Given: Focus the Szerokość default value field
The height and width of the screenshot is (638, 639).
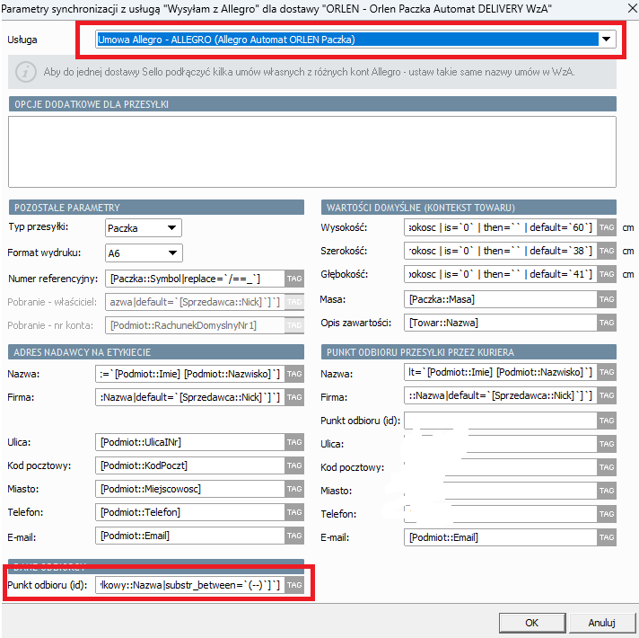Looking at the screenshot, I should pyautogui.click(x=501, y=251).
